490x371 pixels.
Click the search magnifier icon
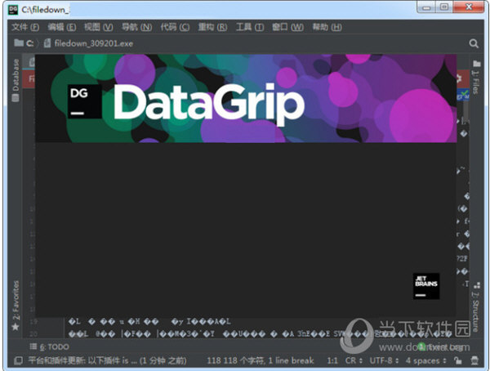point(474,43)
